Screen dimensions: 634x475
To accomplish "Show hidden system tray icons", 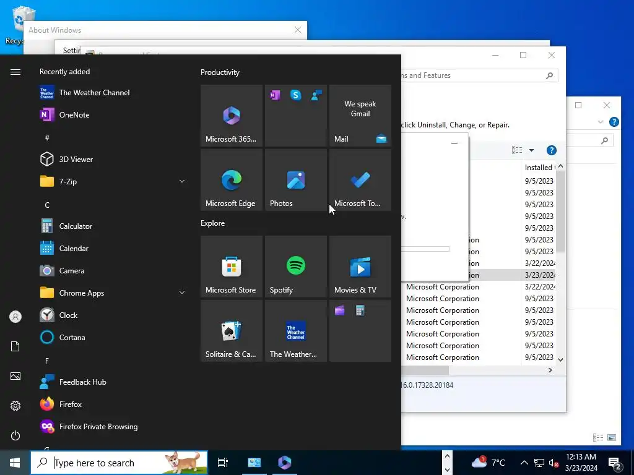I will [524, 463].
